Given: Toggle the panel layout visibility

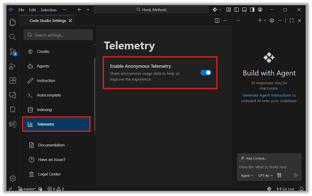Looking at the screenshot, I should point(244,10).
